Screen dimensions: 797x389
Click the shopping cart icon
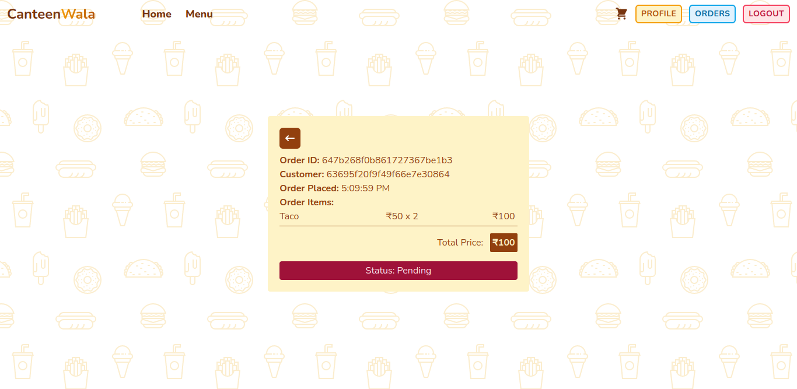(x=621, y=13)
